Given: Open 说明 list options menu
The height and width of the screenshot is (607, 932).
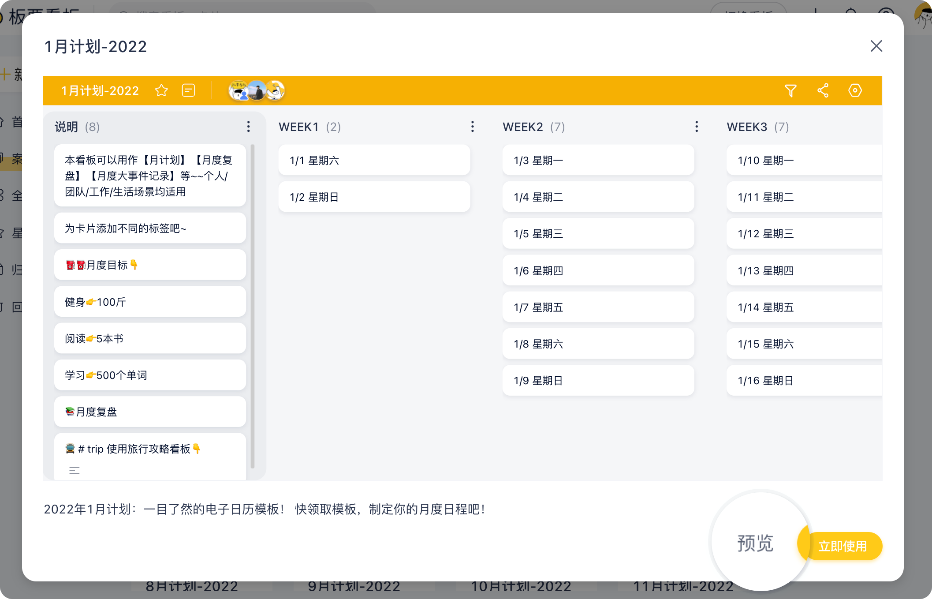Looking at the screenshot, I should (249, 127).
